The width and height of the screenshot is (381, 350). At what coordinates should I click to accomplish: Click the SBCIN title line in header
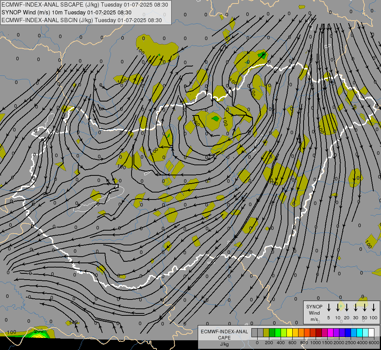[82, 20]
